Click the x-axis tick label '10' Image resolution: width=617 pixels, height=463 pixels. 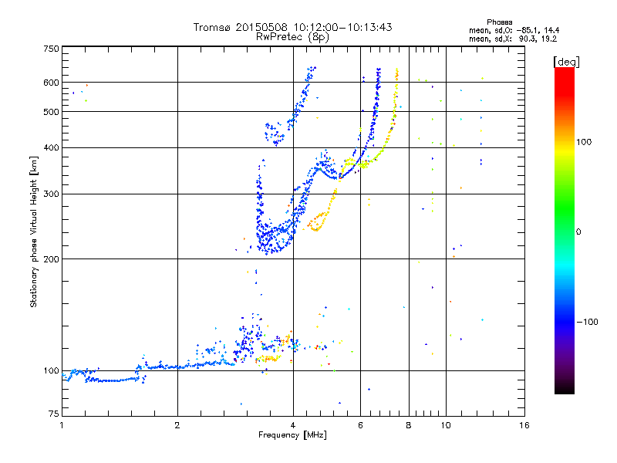[x=446, y=425]
